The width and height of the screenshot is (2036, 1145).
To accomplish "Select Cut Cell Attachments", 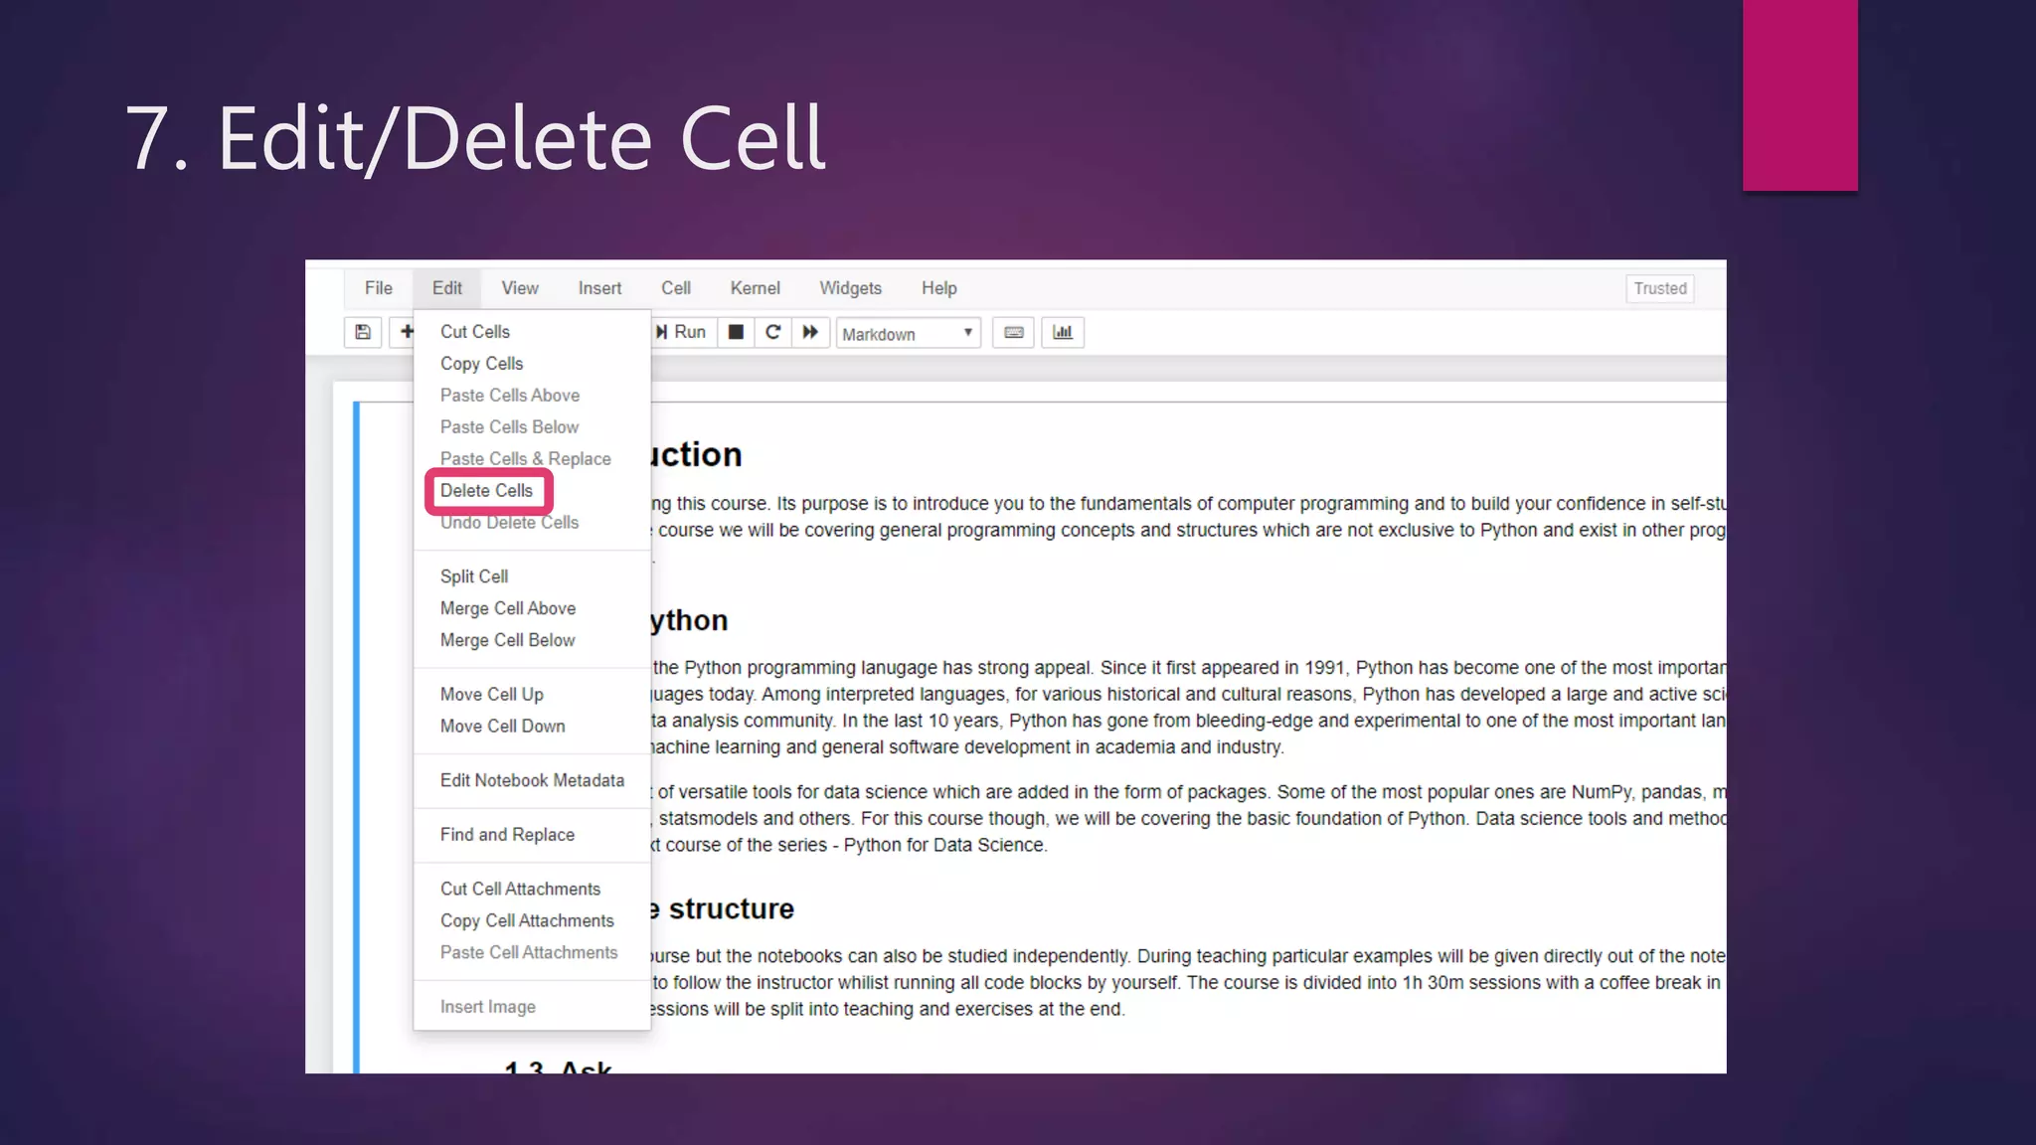I will coord(532,889).
